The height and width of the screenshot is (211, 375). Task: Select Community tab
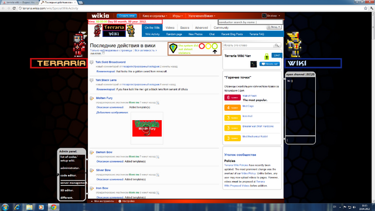(221, 28)
